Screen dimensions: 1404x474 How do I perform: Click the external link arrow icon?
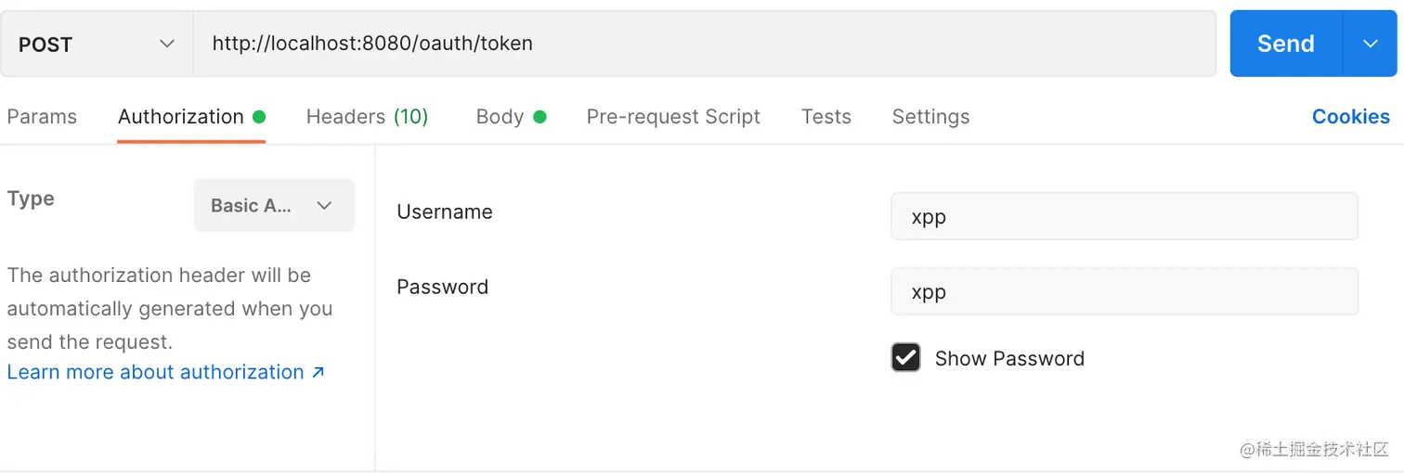[x=318, y=372]
